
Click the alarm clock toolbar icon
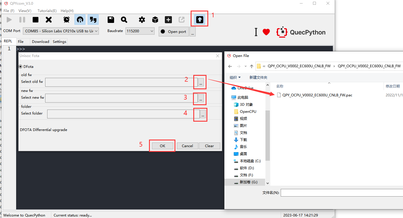click(x=67, y=20)
